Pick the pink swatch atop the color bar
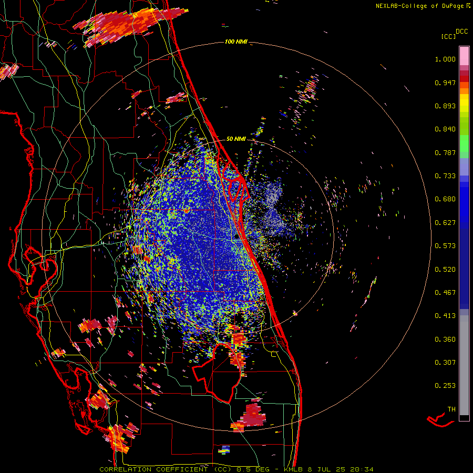The image size is (473, 473). coord(464,56)
